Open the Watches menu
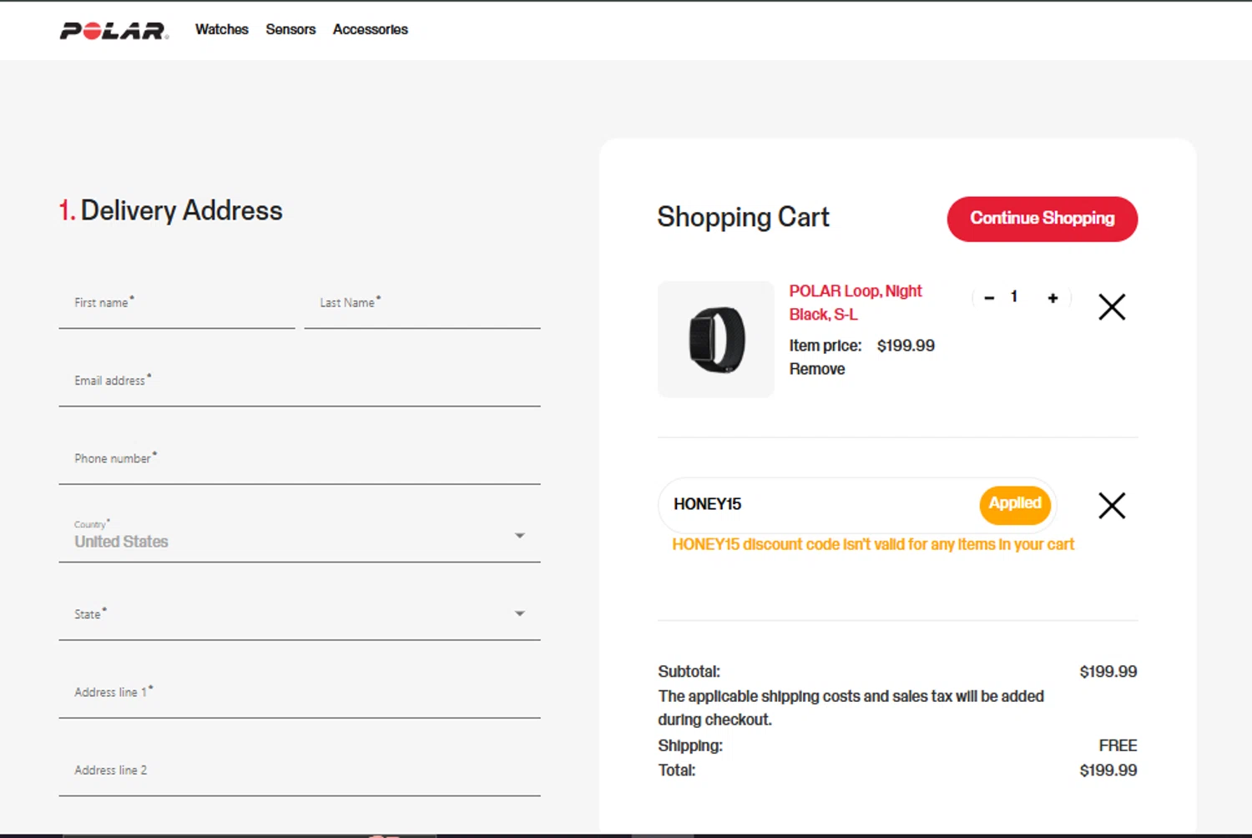The height and width of the screenshot is (838, 1252). (x=222, y=29)
